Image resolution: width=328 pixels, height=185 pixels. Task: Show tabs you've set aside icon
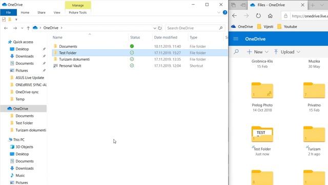click(234, 5)
